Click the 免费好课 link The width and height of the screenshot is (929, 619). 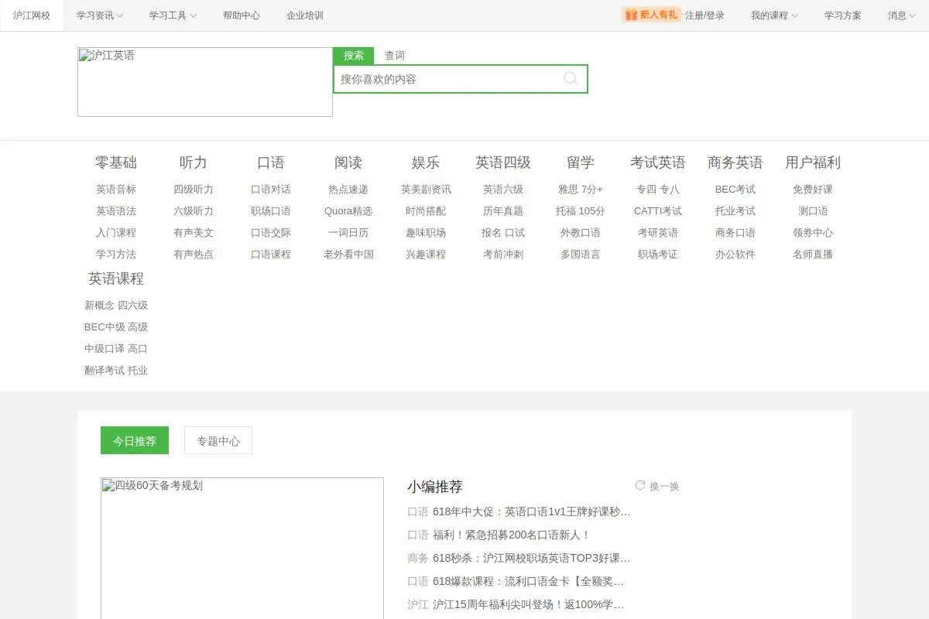(813, 190)
